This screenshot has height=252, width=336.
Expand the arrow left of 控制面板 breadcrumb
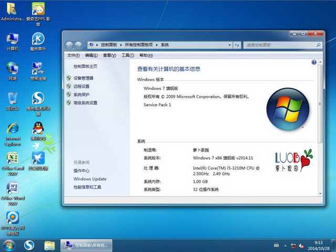[97, 45]
